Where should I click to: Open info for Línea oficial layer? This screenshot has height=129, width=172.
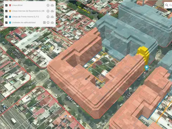[x=48, y=5]
